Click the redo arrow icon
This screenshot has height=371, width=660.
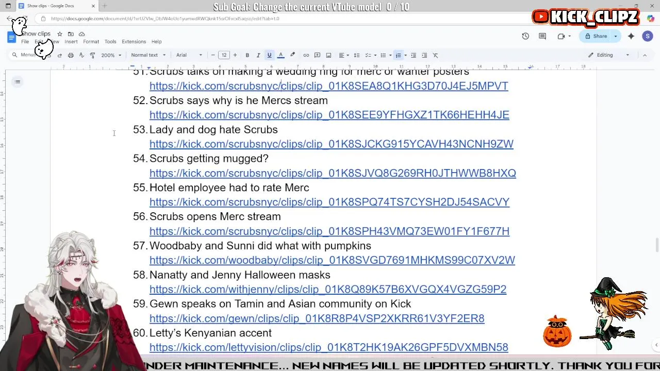pyautogui.click(x=60, y=55)
